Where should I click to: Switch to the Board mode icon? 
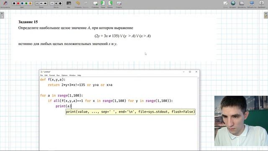(225, 3)
